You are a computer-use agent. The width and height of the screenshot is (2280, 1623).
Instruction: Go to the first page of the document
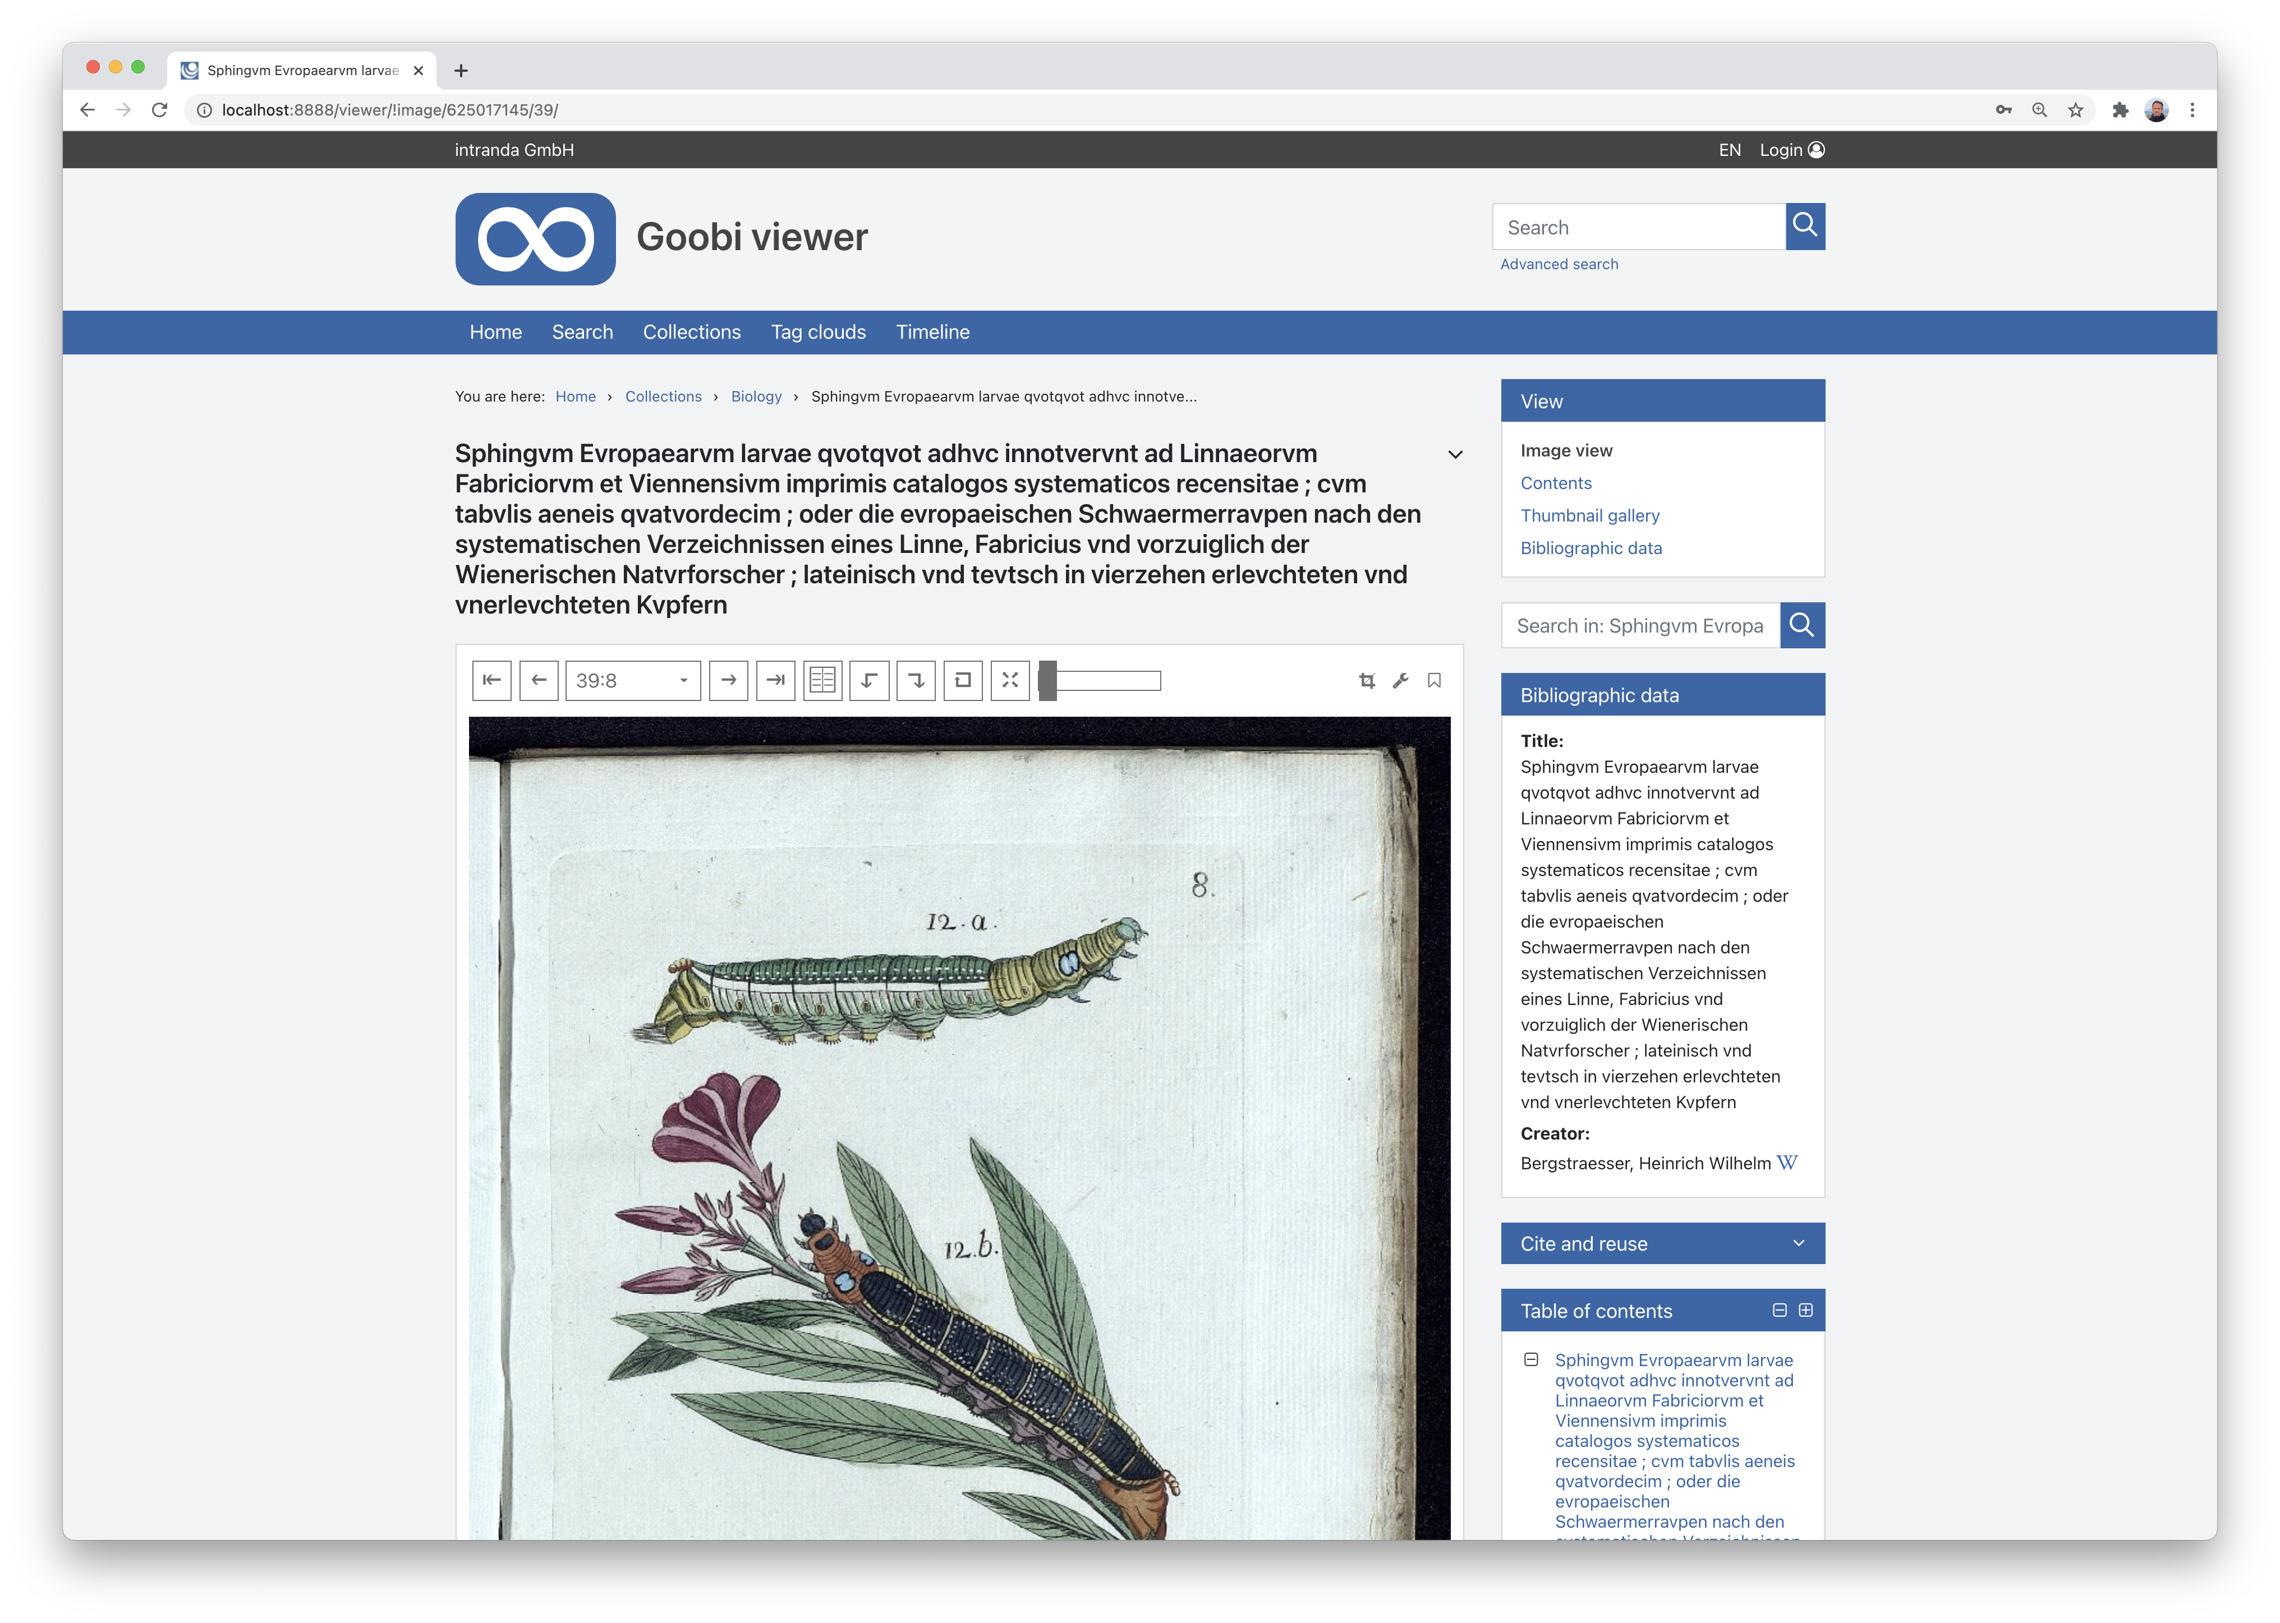coord(491,681)
